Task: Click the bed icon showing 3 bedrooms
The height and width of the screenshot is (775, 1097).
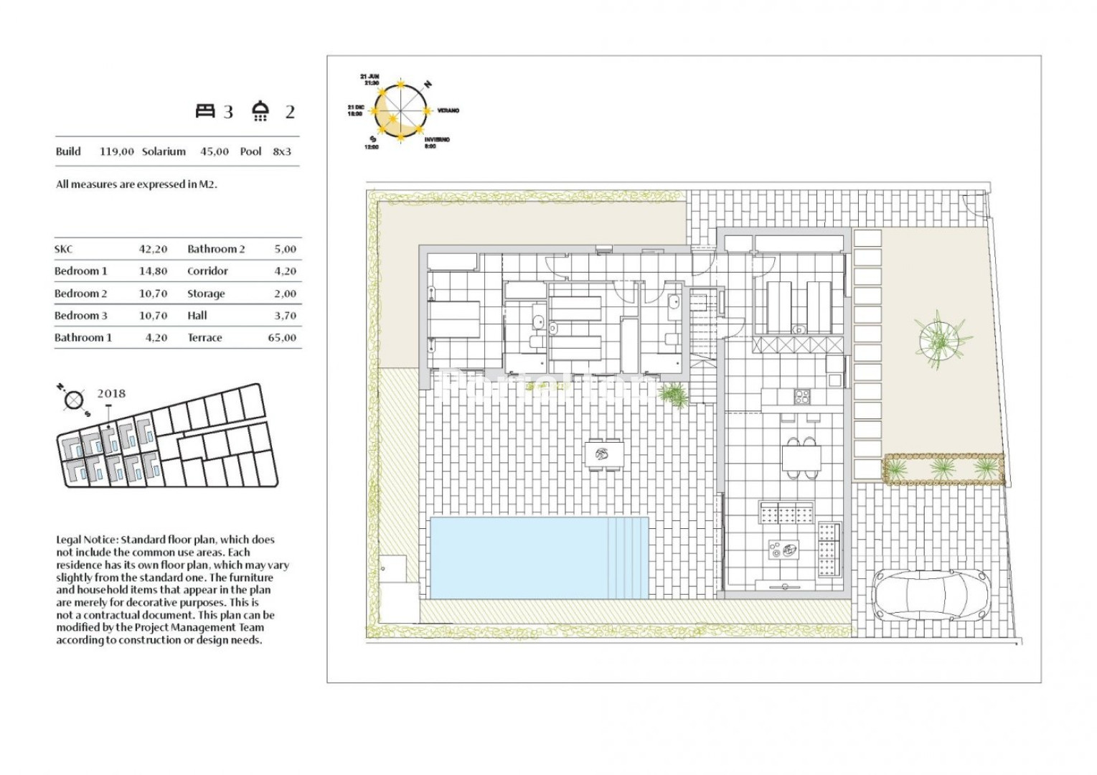Action: click(x=206, y=111)
